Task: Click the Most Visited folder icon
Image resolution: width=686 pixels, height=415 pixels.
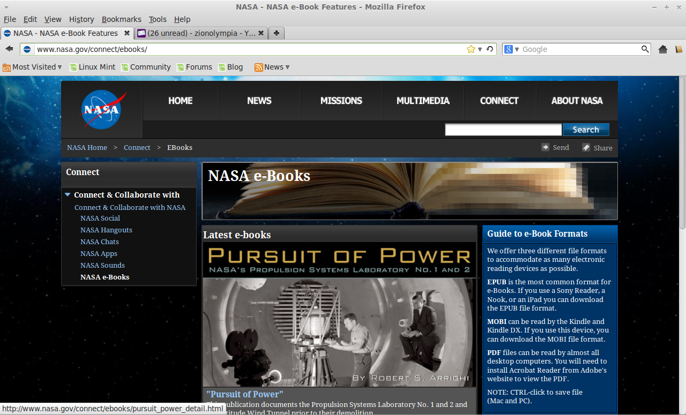Action: (6, 67)
